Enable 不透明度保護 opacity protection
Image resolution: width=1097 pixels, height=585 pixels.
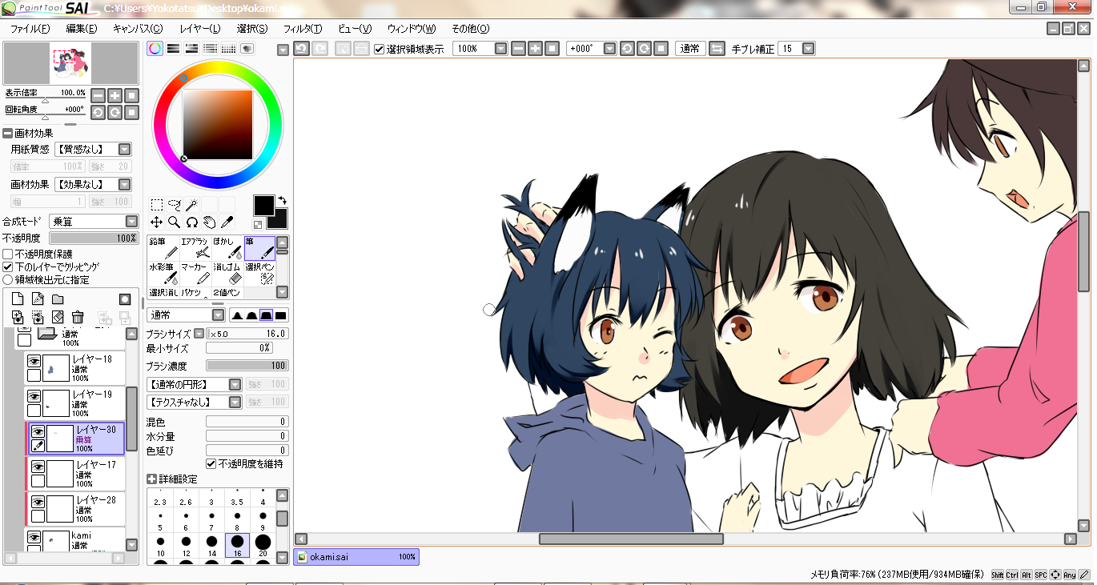(x=8, y=254)
